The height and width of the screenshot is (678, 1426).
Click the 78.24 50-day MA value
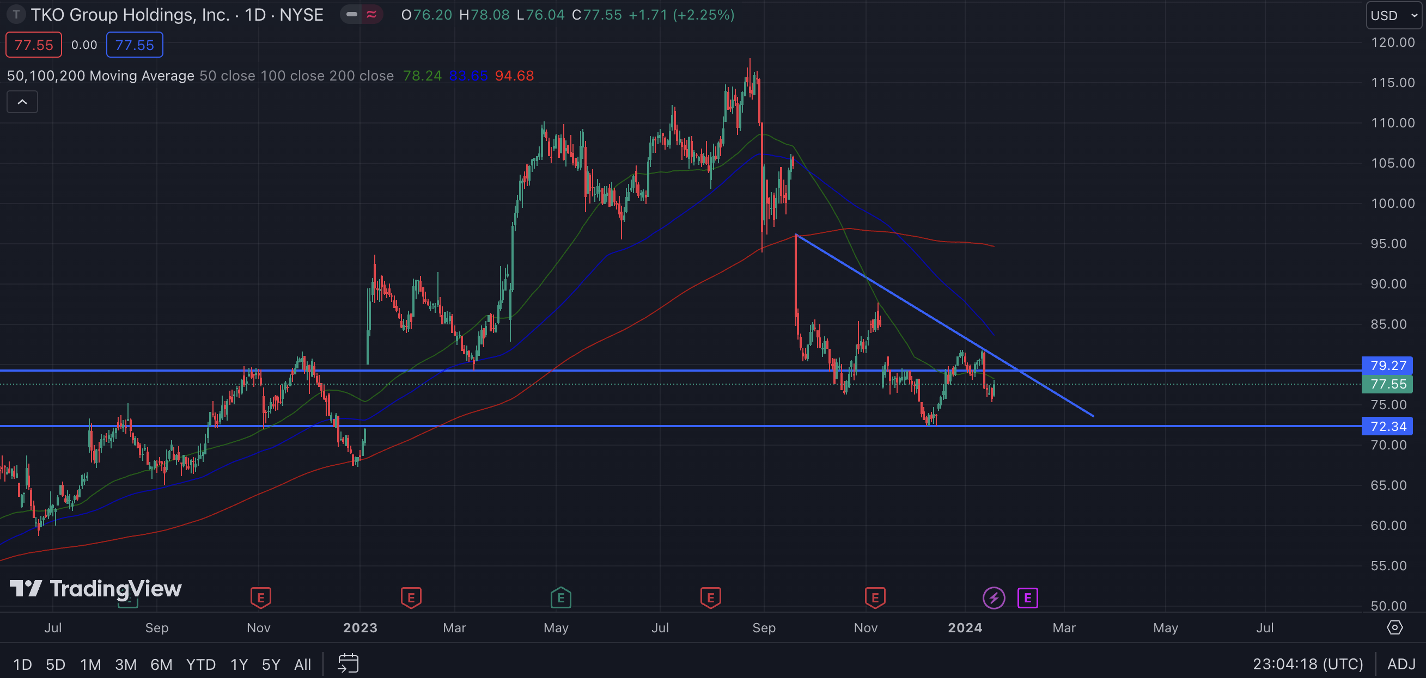pos(422,76)
